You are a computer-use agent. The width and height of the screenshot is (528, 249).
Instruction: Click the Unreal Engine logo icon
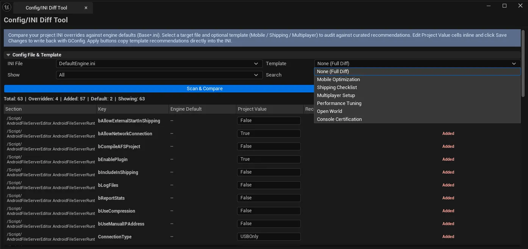7,7
